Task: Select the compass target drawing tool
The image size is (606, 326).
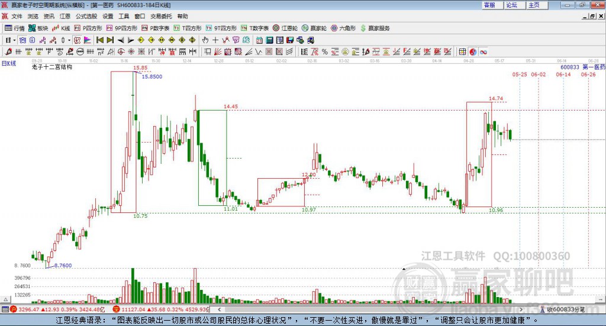Action: tap(121, 51)
